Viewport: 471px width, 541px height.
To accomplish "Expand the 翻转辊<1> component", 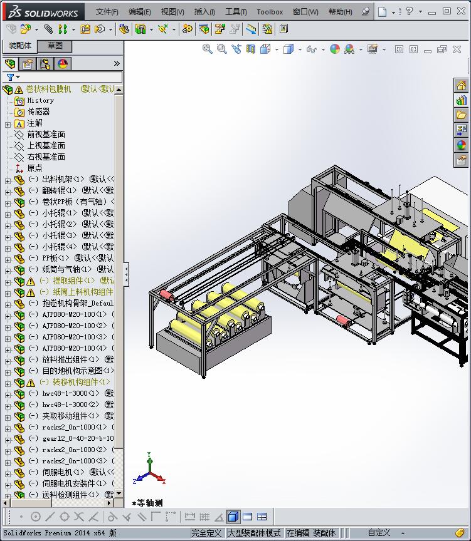I will pyautogui.click(x=8, y=192).
